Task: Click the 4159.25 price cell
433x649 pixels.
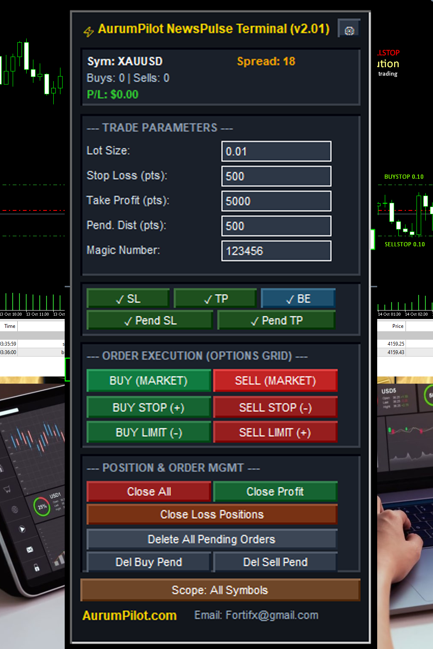Action: pyautogui.click(x=396, y=344)
